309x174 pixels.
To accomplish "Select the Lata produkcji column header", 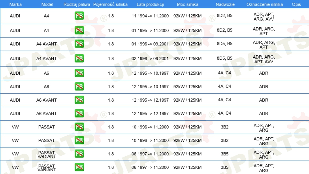I will [x=150, y=4].
